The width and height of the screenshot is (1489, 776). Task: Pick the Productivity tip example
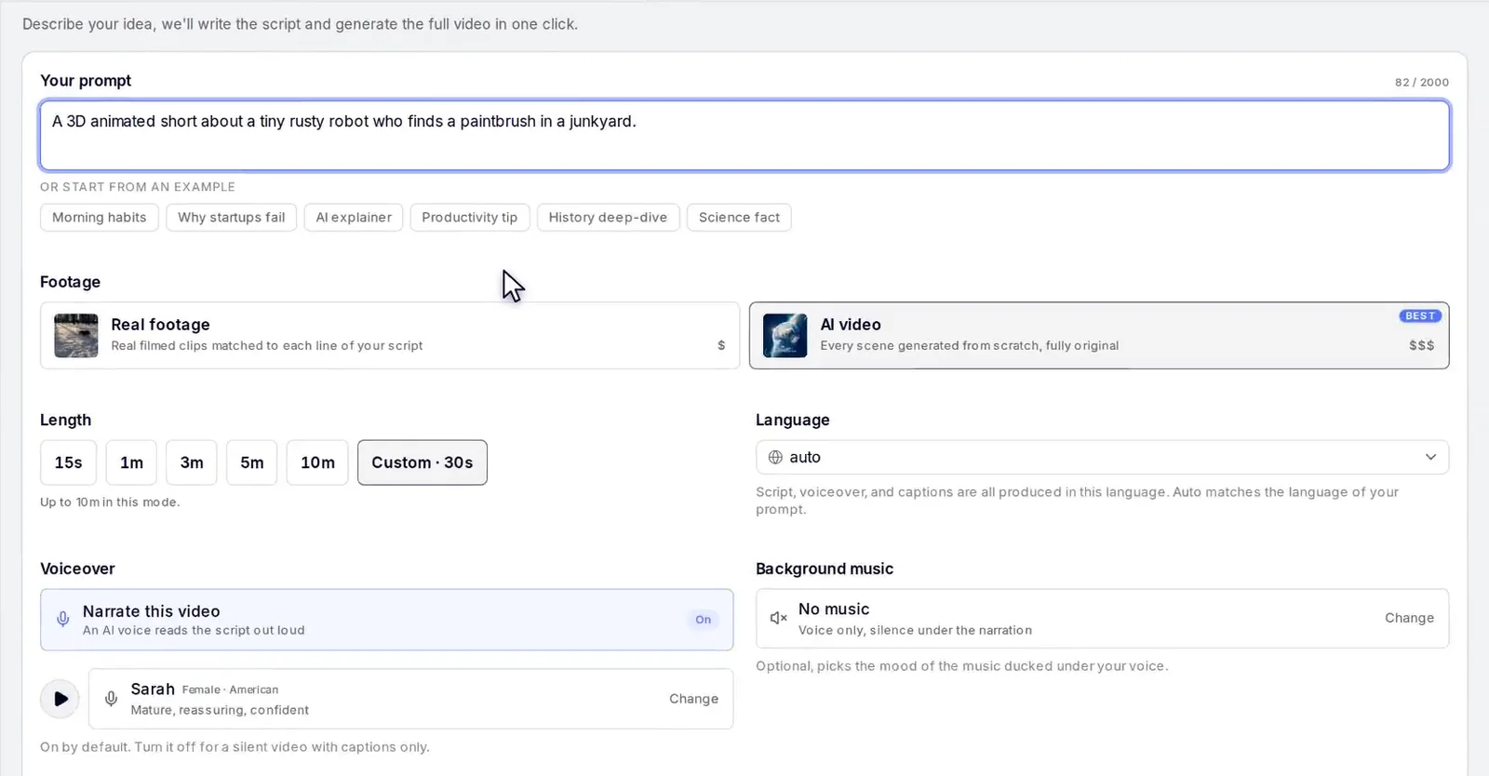click(x=470, y=218)
